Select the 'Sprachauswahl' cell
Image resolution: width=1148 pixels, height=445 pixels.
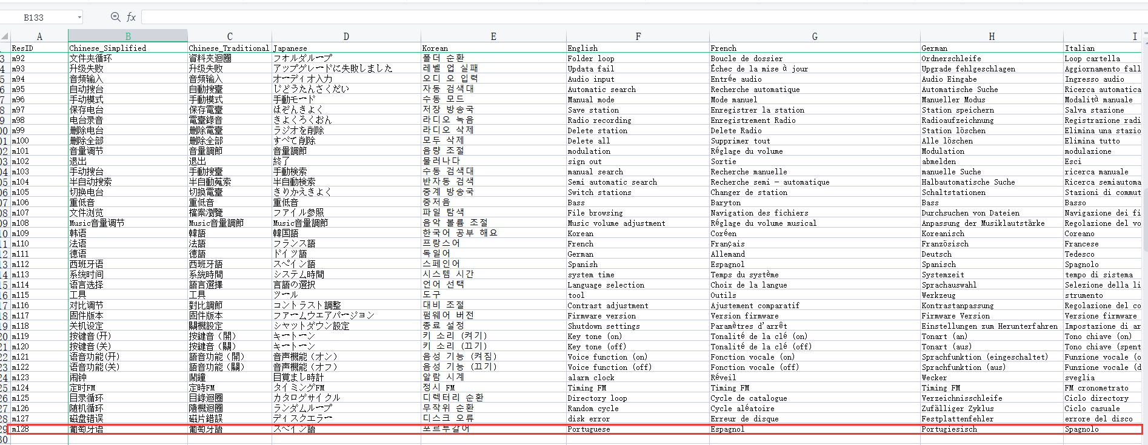pos(992,285)
